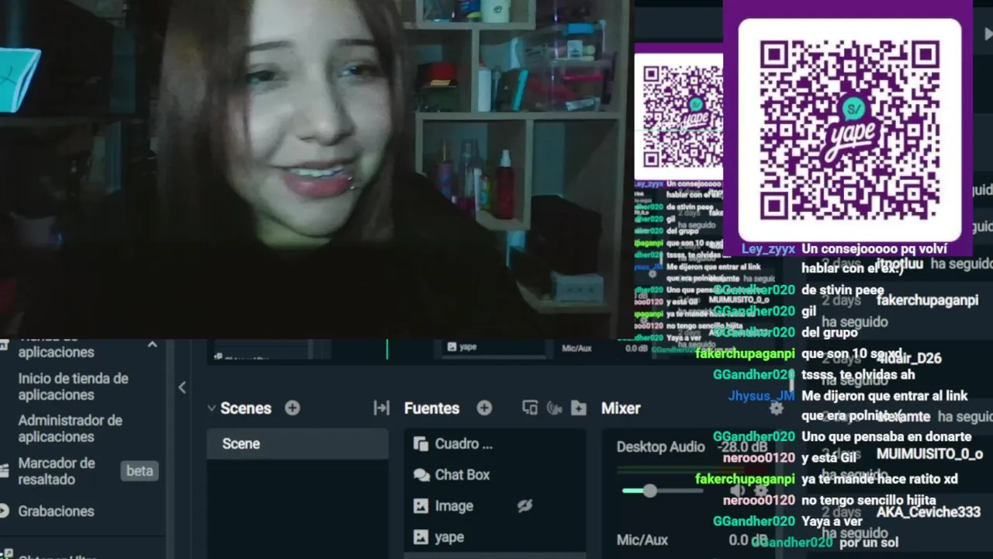Click the yape source picture icon
Screen dimensions: 993x559
421,536
